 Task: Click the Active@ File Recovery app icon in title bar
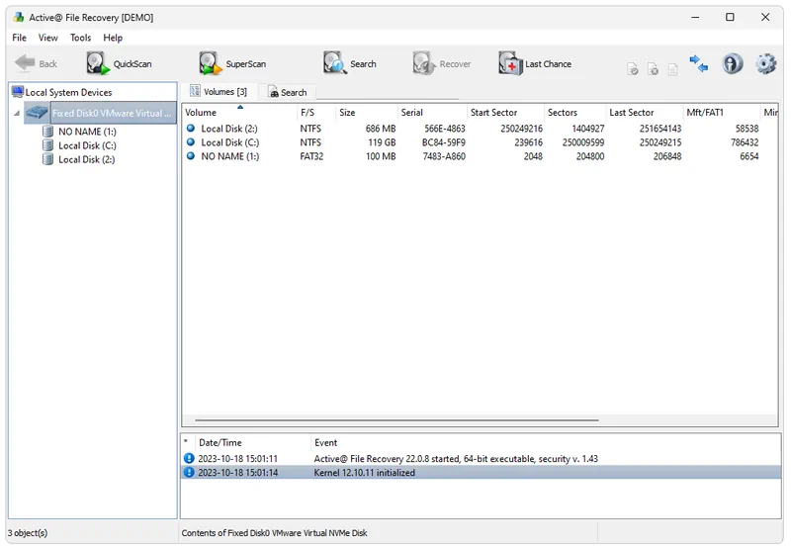pos(19,17)
